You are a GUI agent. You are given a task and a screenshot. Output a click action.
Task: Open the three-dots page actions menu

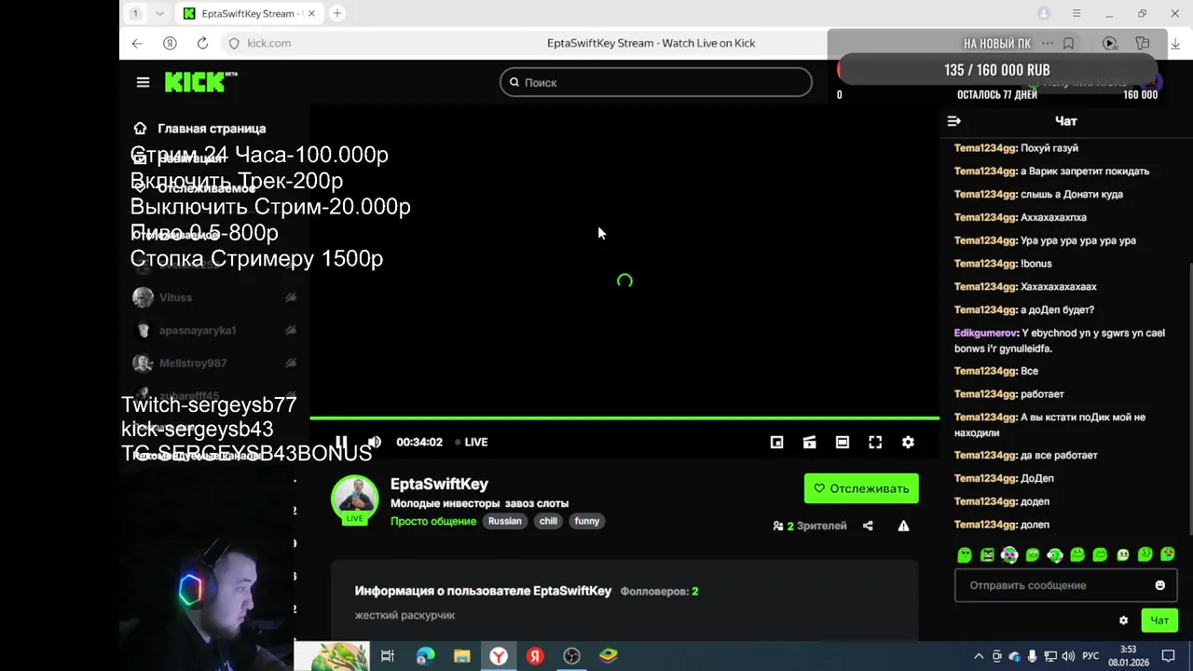point(1048,43)
